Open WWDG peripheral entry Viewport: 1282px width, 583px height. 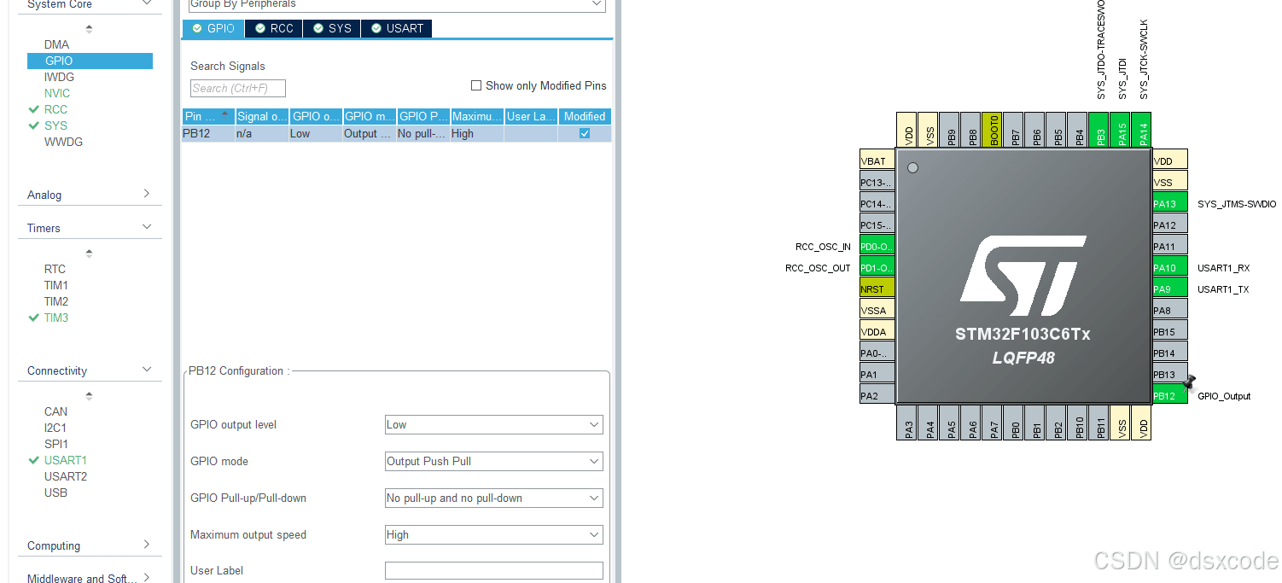[63, 142]
